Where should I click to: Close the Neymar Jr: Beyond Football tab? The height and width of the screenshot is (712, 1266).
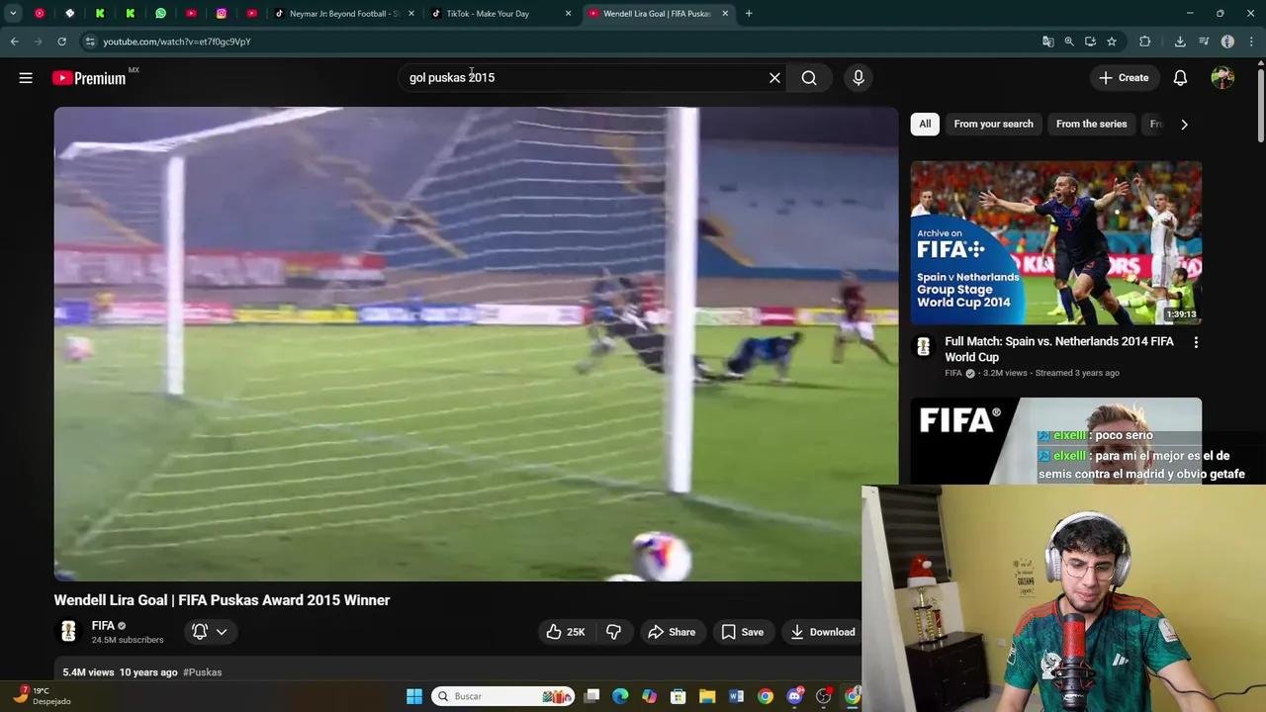411,14
